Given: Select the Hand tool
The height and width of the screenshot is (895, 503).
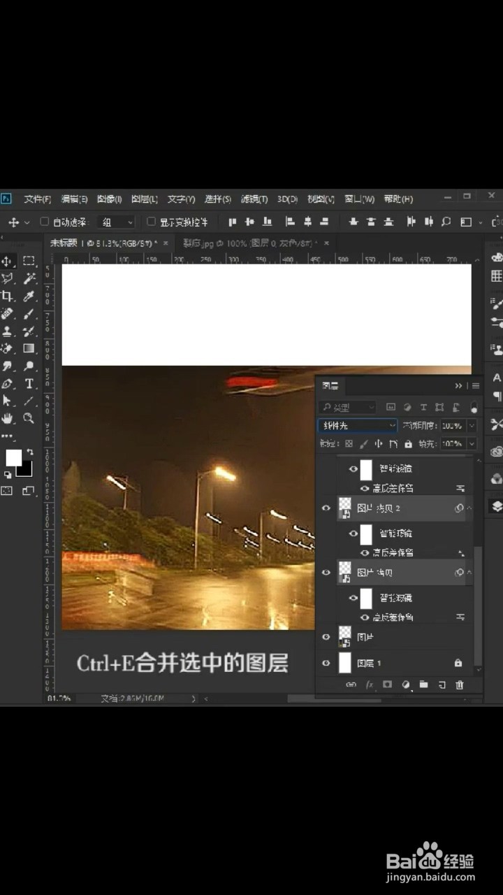Looking at the screenshot, I should coord(8,418).
